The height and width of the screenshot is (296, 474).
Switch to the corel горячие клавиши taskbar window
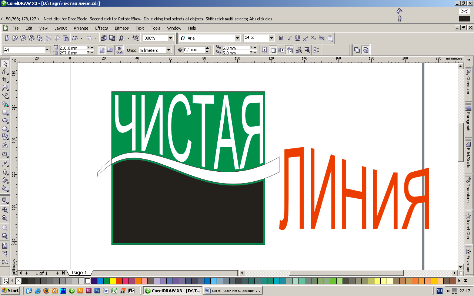click(x=233, y=290)
